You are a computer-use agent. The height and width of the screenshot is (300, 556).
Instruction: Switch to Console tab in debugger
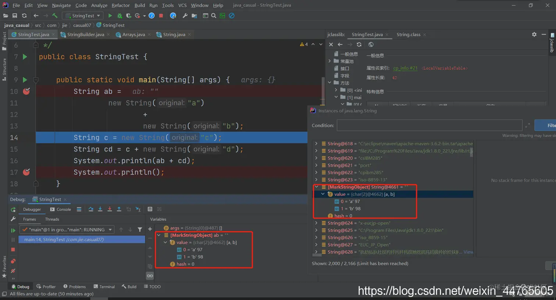[61, 209]
